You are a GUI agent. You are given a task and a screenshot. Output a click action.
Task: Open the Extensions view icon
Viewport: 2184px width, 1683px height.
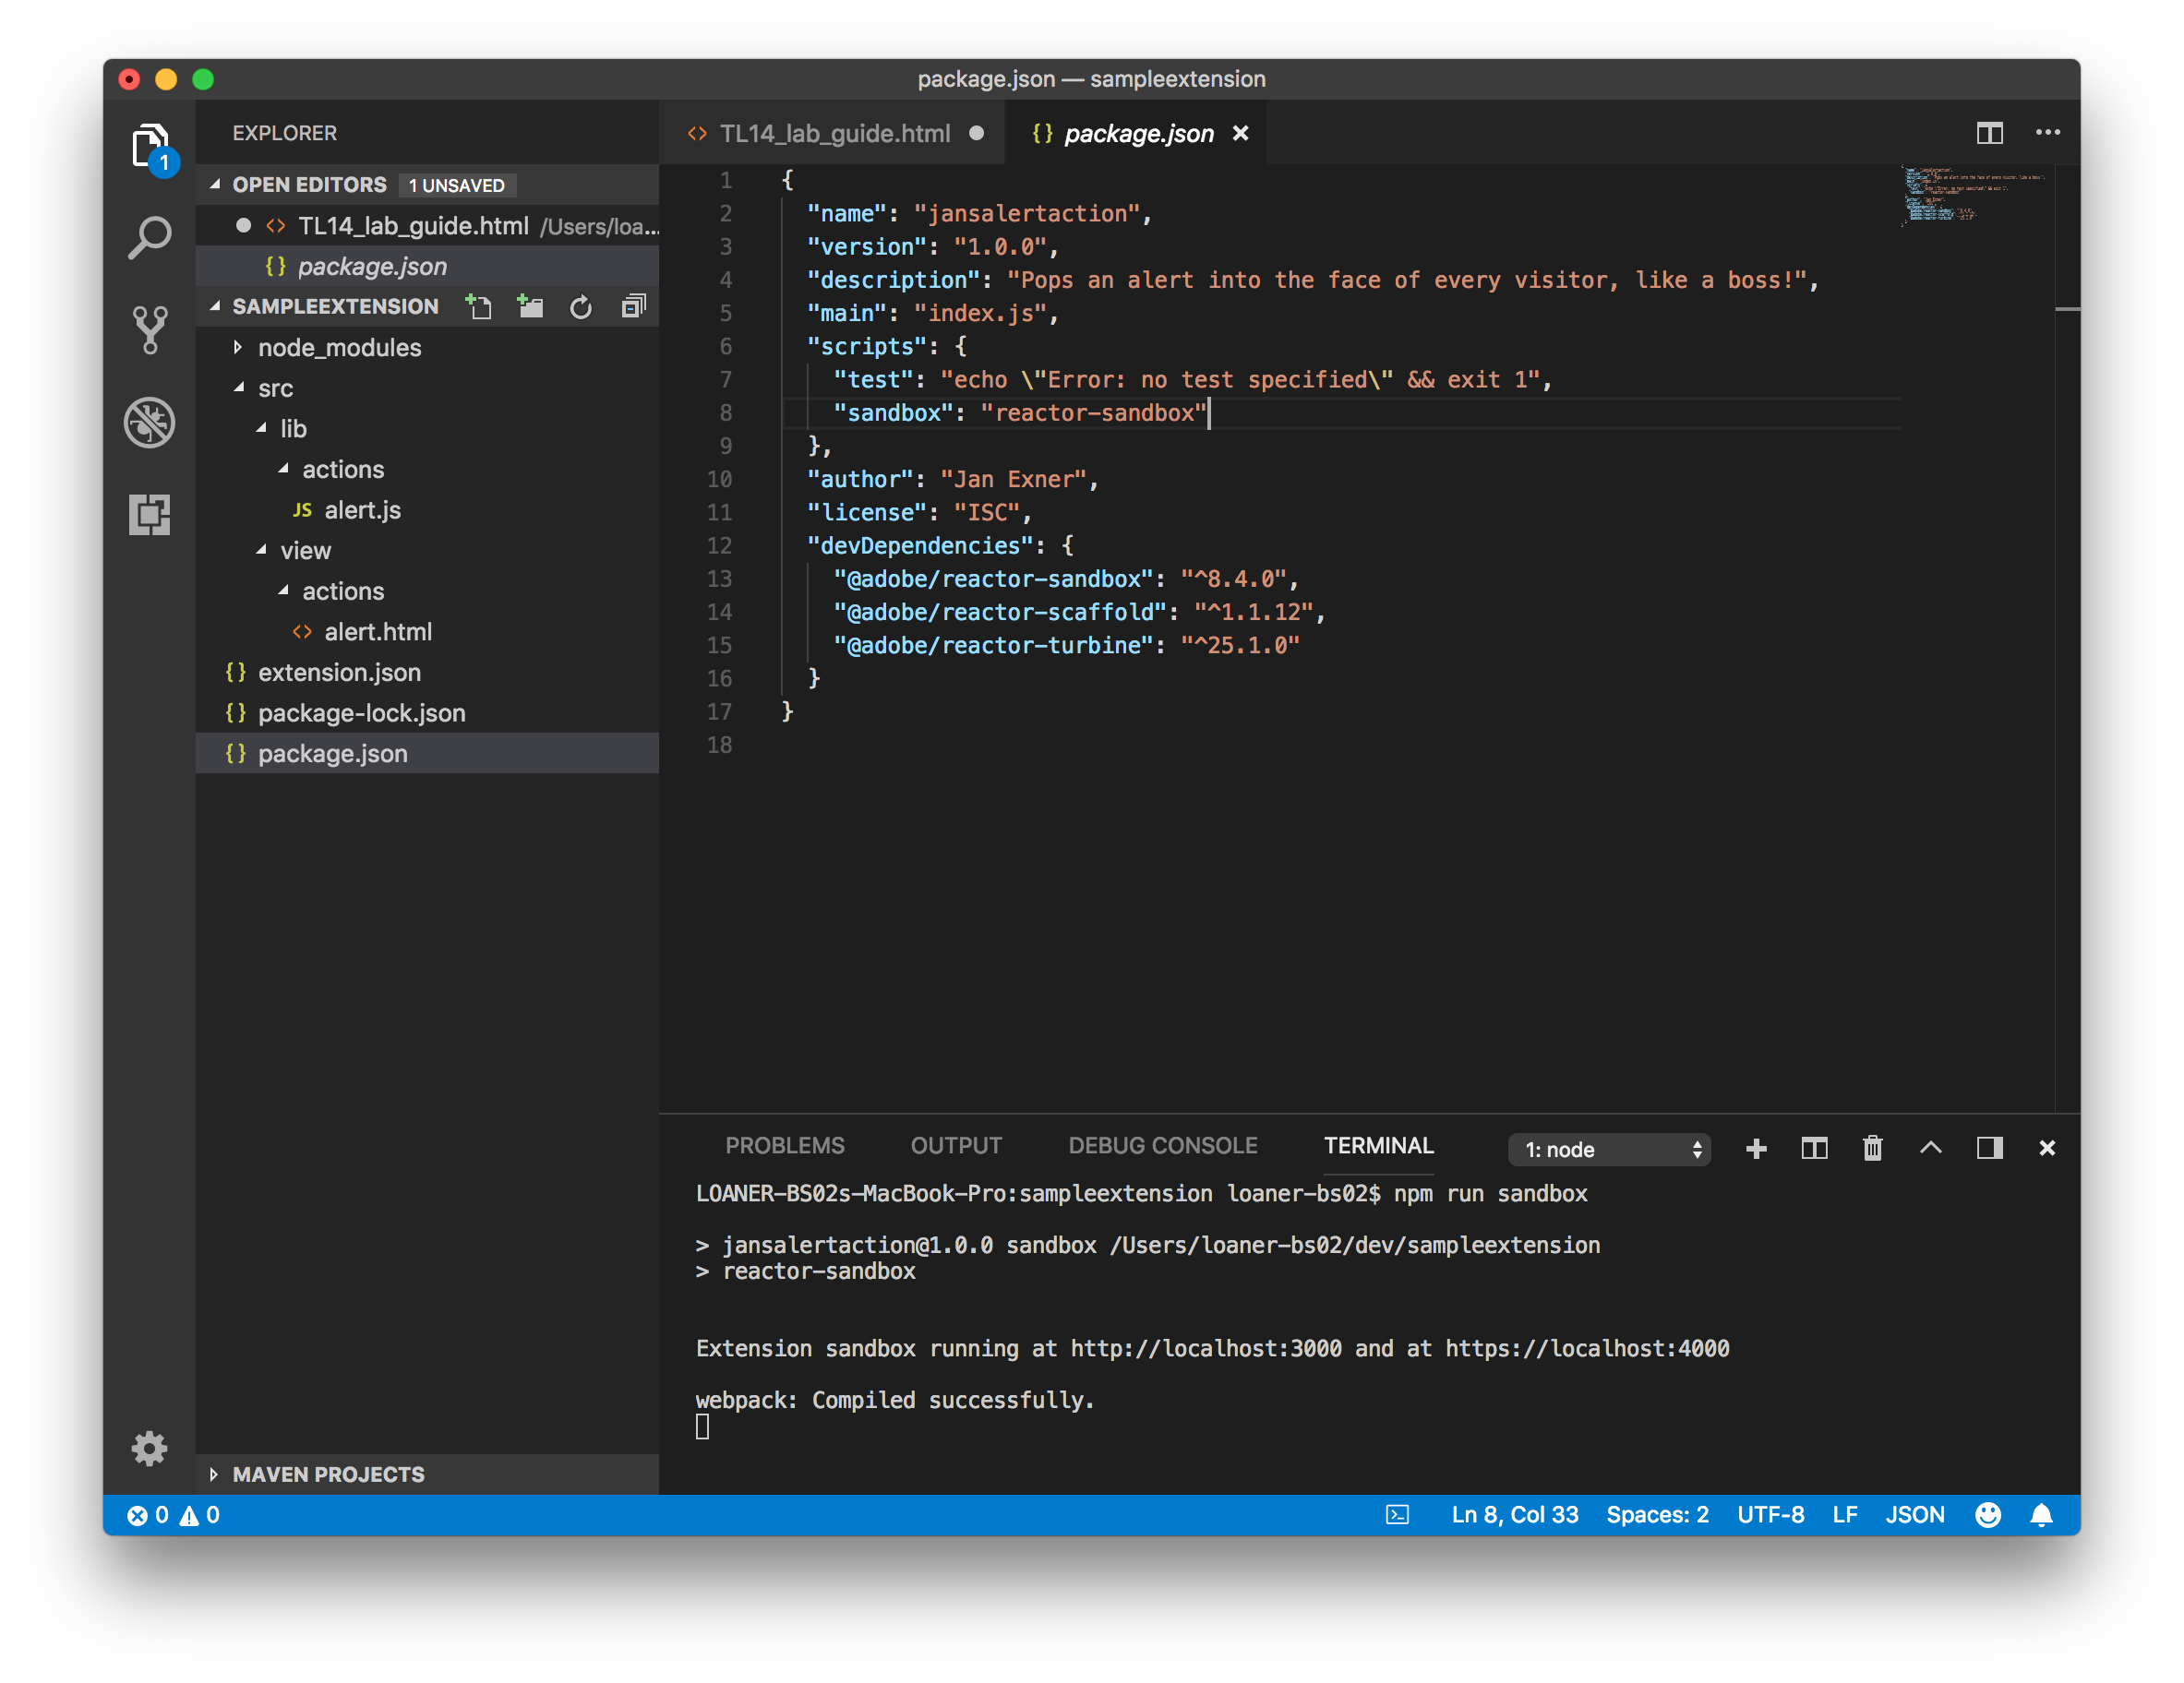tap(150, 515)
